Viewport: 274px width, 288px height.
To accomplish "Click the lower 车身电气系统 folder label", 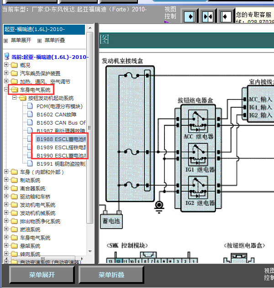I will click(35, 238).
